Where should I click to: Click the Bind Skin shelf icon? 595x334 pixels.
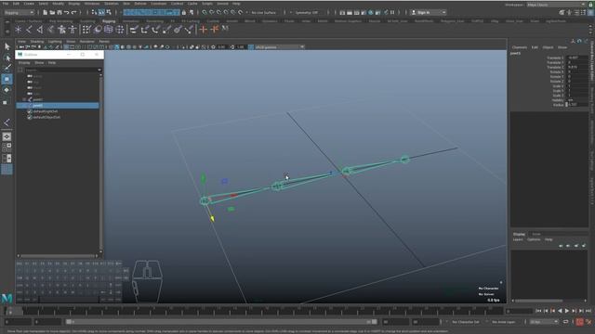coord(51,30)
